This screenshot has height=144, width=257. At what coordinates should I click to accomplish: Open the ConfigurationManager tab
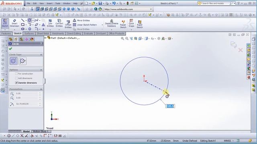21,39
